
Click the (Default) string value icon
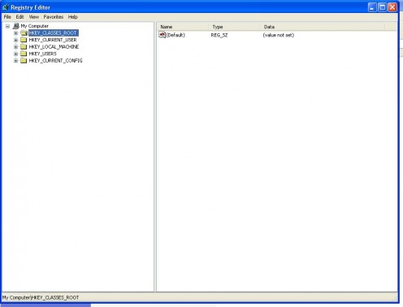coord(162,35)
